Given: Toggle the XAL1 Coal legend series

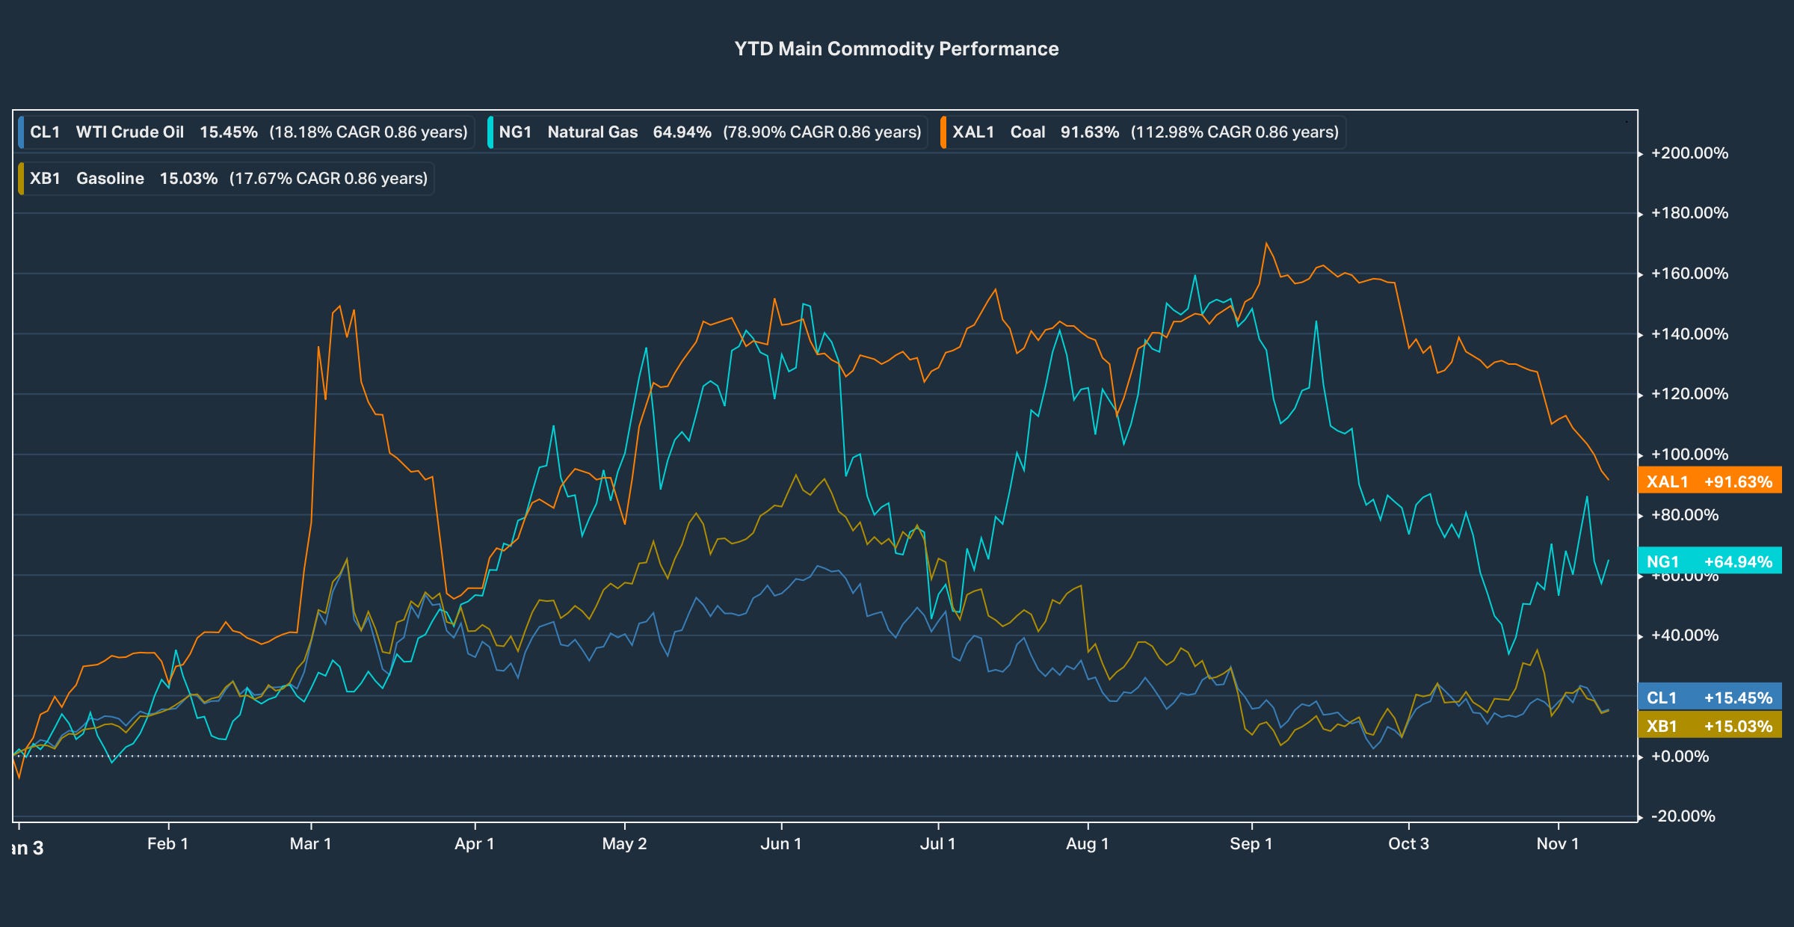Looking at the screenshot, I should click(1144, 132).
